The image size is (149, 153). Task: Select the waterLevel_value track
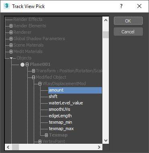tap(66, 103)
